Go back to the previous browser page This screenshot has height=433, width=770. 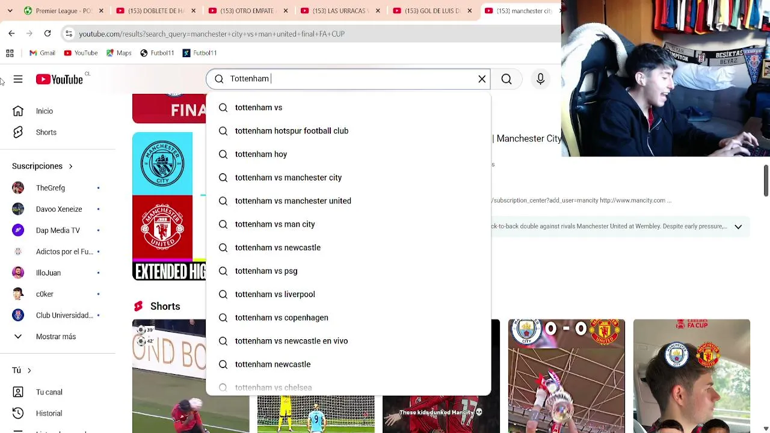11,34
